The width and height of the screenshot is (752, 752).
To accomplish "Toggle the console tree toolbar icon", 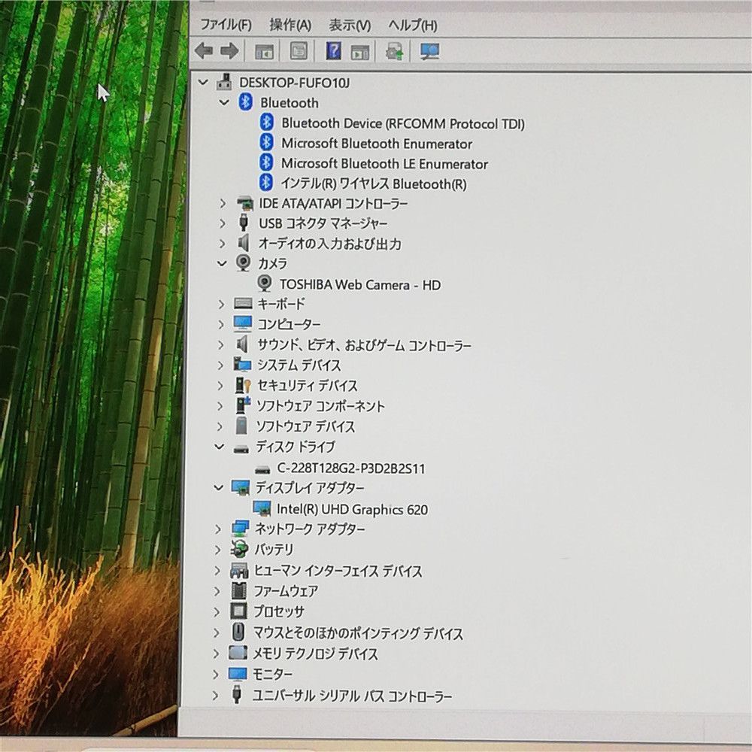I will pos(264,51).
